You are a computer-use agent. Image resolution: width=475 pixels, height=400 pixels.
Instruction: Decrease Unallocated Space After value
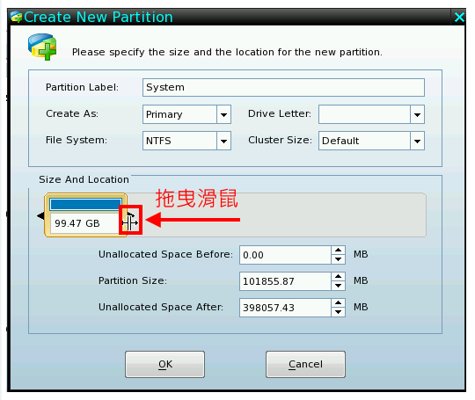[338, 312]
